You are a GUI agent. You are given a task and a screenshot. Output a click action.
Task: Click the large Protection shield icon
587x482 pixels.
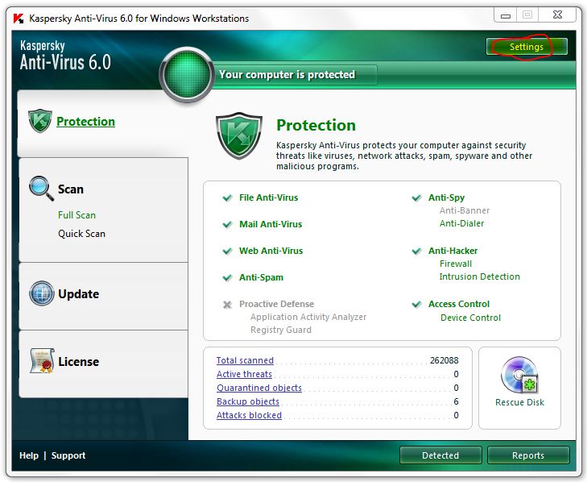pyautogui.click(x=239, y=135)
